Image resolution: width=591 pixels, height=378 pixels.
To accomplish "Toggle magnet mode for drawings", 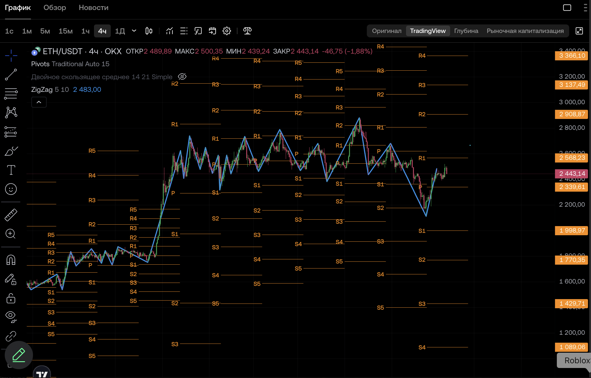I will [11, 260].
